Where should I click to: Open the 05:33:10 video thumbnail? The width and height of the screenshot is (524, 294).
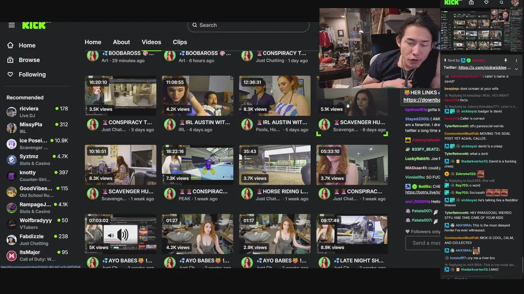352,165
